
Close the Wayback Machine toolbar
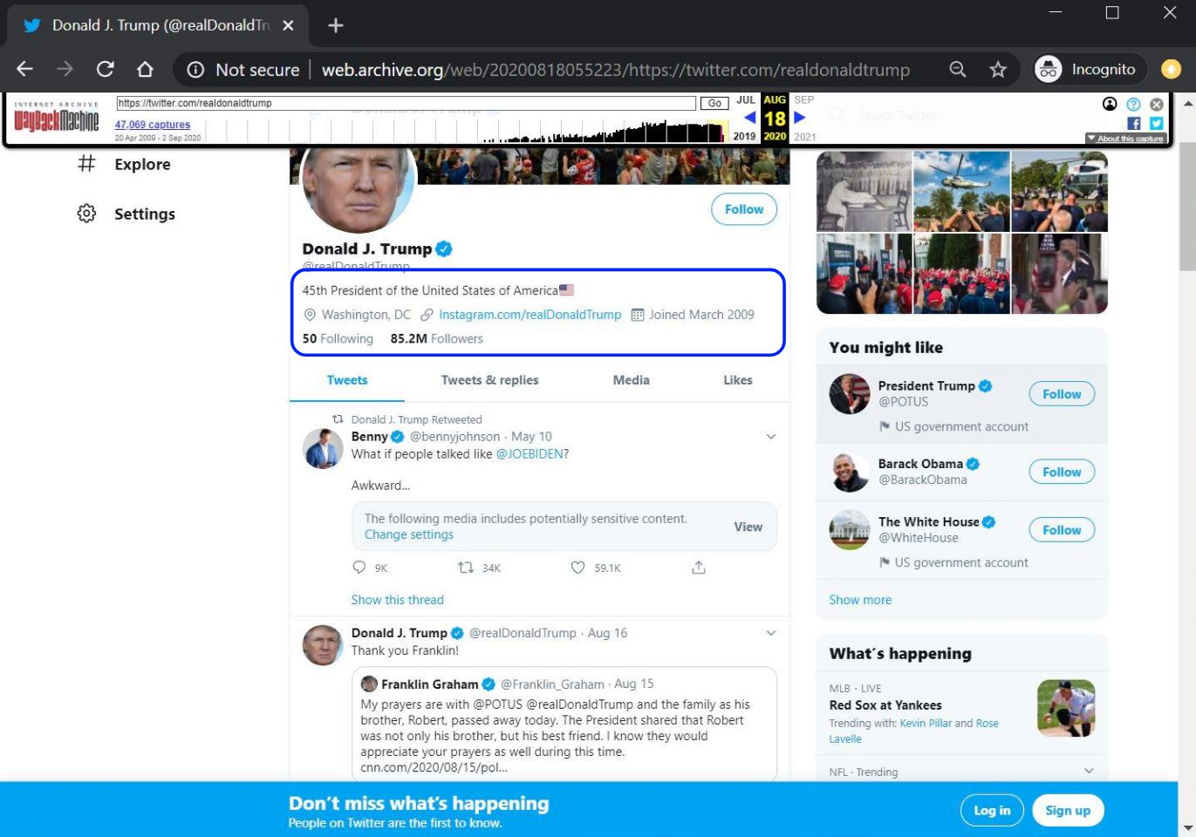[x=1157, y=104]
